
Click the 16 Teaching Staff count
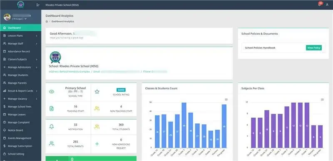point(75,106)
